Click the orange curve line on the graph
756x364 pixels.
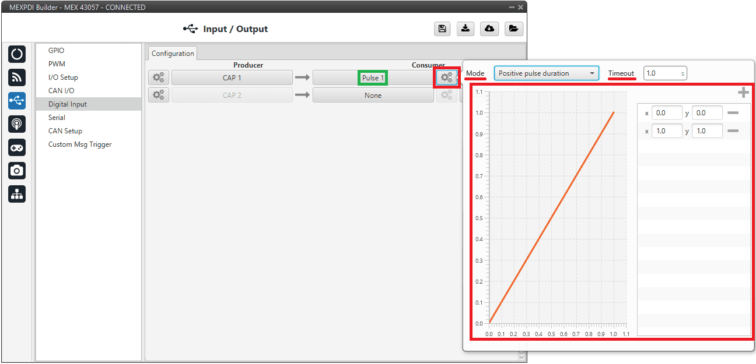coord(551,218)
